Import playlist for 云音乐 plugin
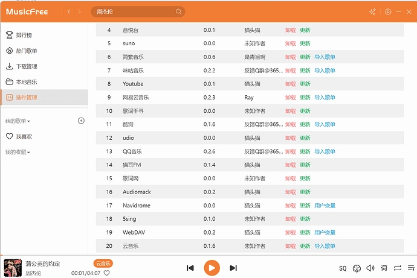The width and height of the screenshot is (417, 278). (325, 246)
